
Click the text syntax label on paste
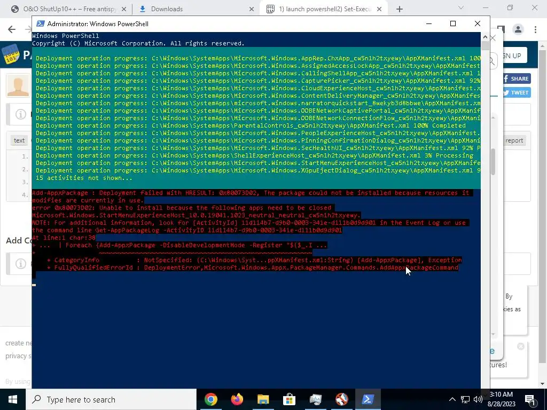(19, 140)
